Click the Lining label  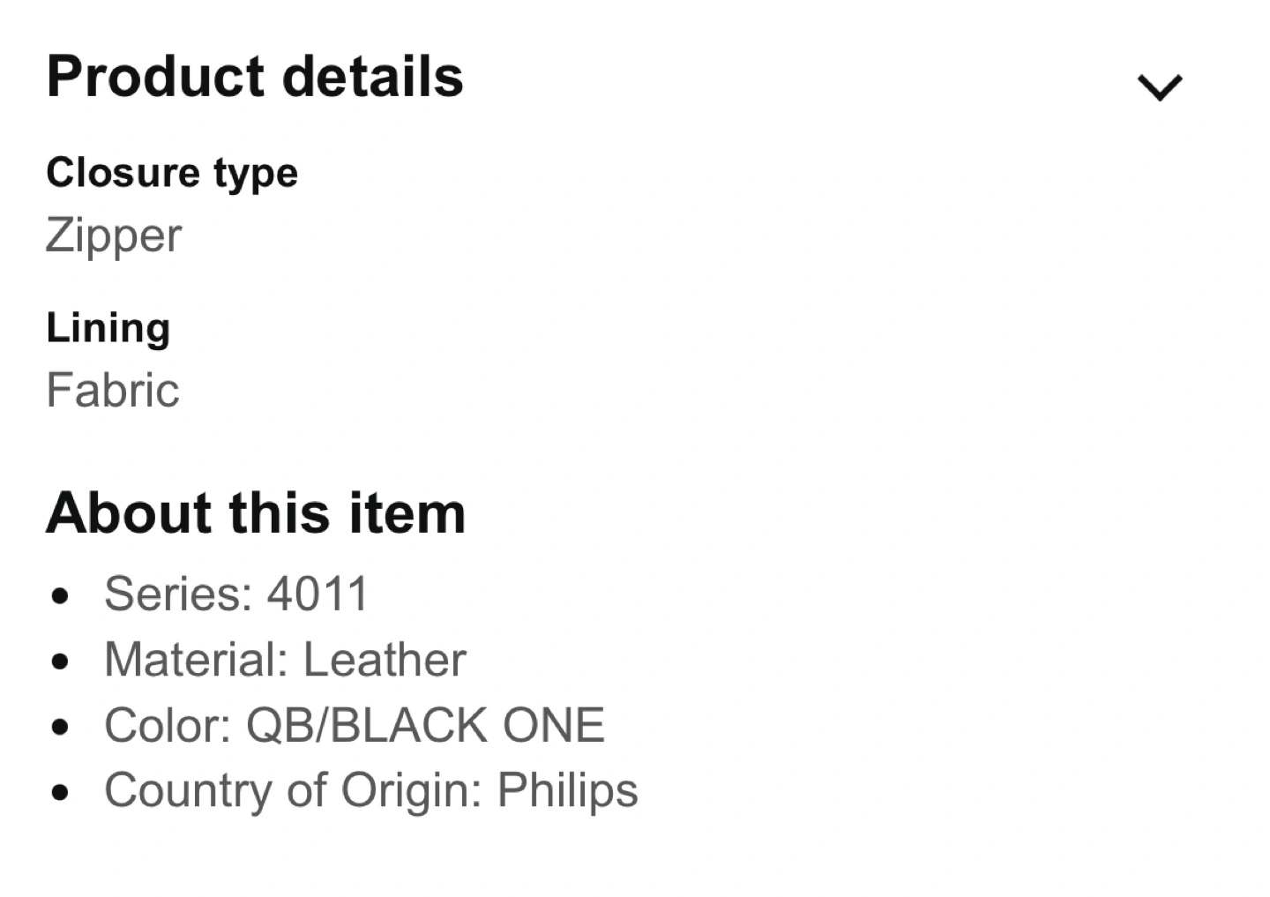[108, 328]
